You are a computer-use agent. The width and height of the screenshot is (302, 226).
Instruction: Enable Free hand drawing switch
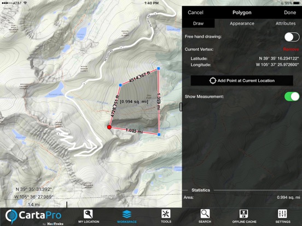[x=292, y=37]
